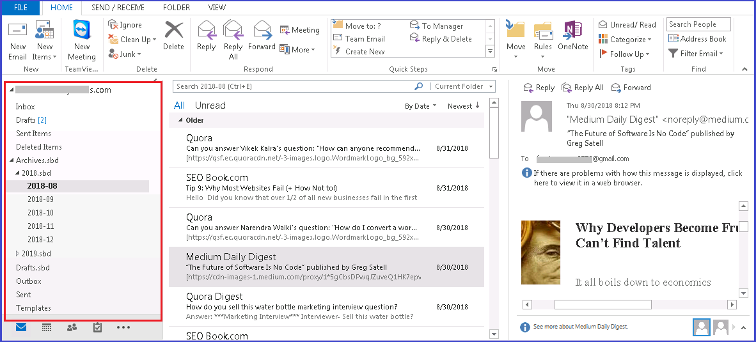
Task: Select the Team Email quick step
Action: [x=359, y=38]
